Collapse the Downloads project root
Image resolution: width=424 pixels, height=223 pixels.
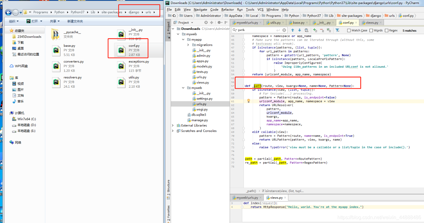pyautogui.click(x=173, y=29)
